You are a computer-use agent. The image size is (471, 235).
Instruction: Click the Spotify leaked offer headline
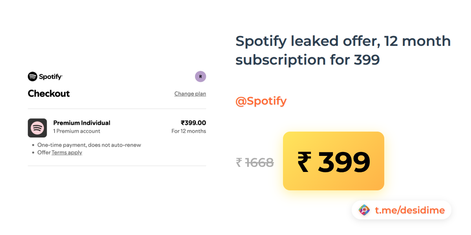(x=343, y=50)
